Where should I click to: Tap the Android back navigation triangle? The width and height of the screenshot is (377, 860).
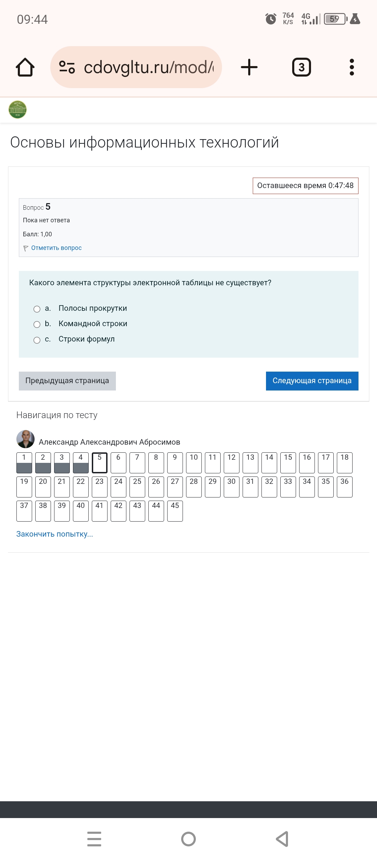click(282, 839)
